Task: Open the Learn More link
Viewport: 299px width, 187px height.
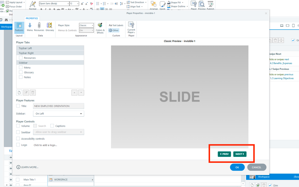Action: 28,167
